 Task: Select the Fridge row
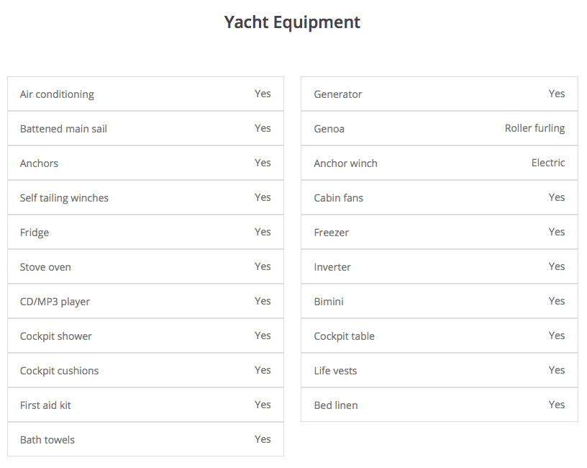(145, 232)
